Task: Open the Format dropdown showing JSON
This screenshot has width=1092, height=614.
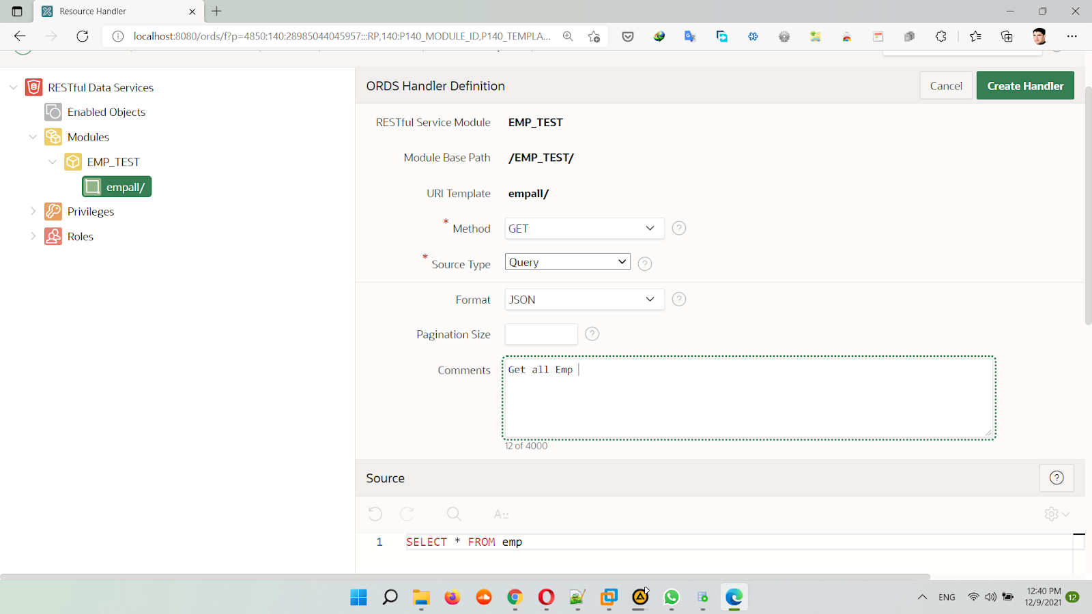Action: click(584, 299)
